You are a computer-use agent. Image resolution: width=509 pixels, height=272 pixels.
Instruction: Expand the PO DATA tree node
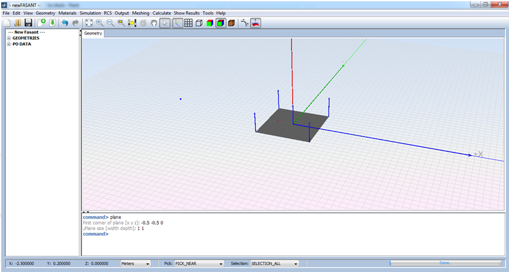pyautogui.click(x=9, y=44)
